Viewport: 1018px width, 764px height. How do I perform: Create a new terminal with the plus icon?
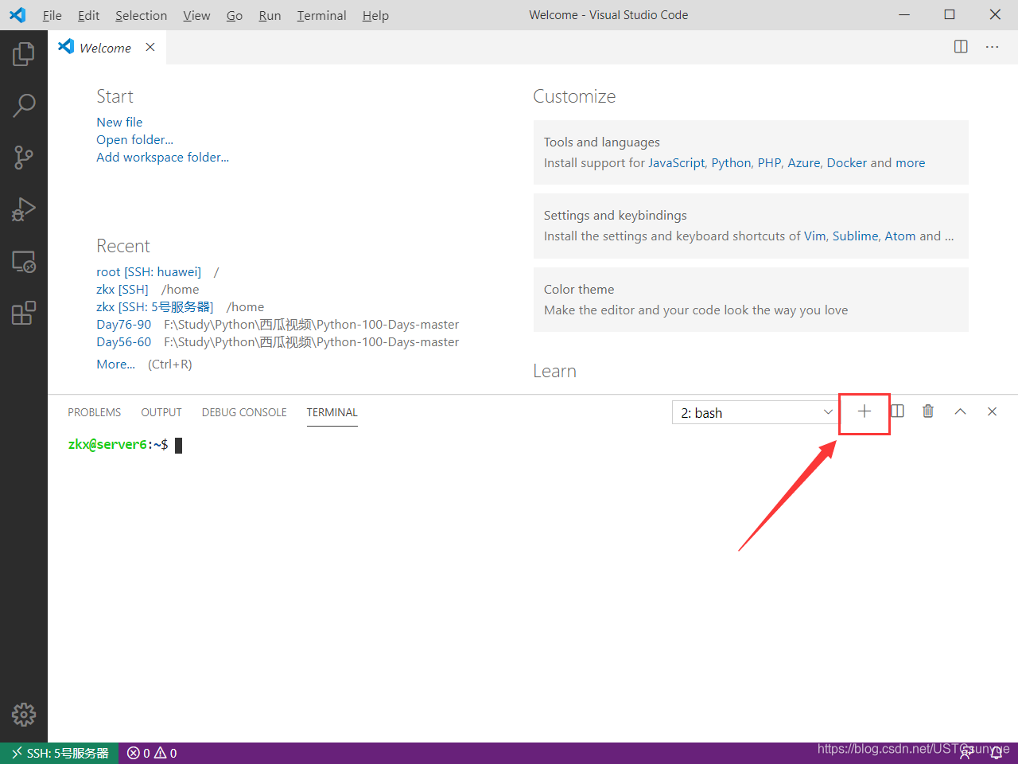(x=865, y=411)
